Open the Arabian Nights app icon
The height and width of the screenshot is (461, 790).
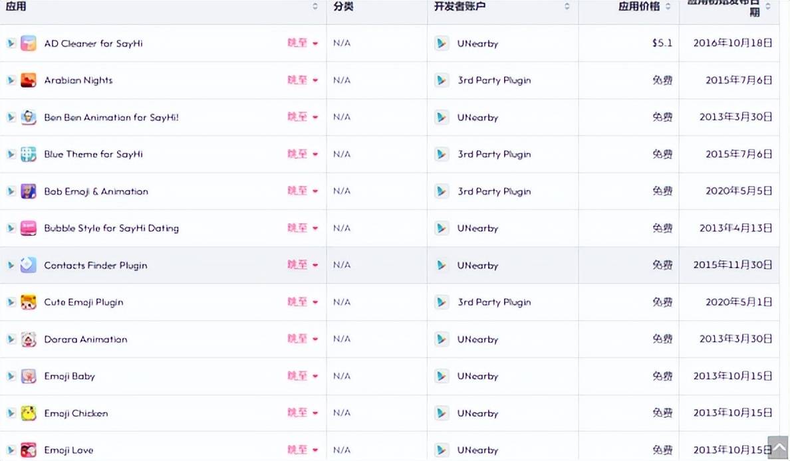coord(28,80)
